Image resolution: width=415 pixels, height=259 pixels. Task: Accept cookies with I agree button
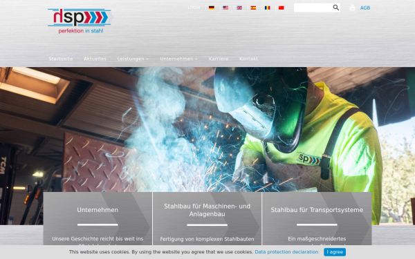coord(335,252)
